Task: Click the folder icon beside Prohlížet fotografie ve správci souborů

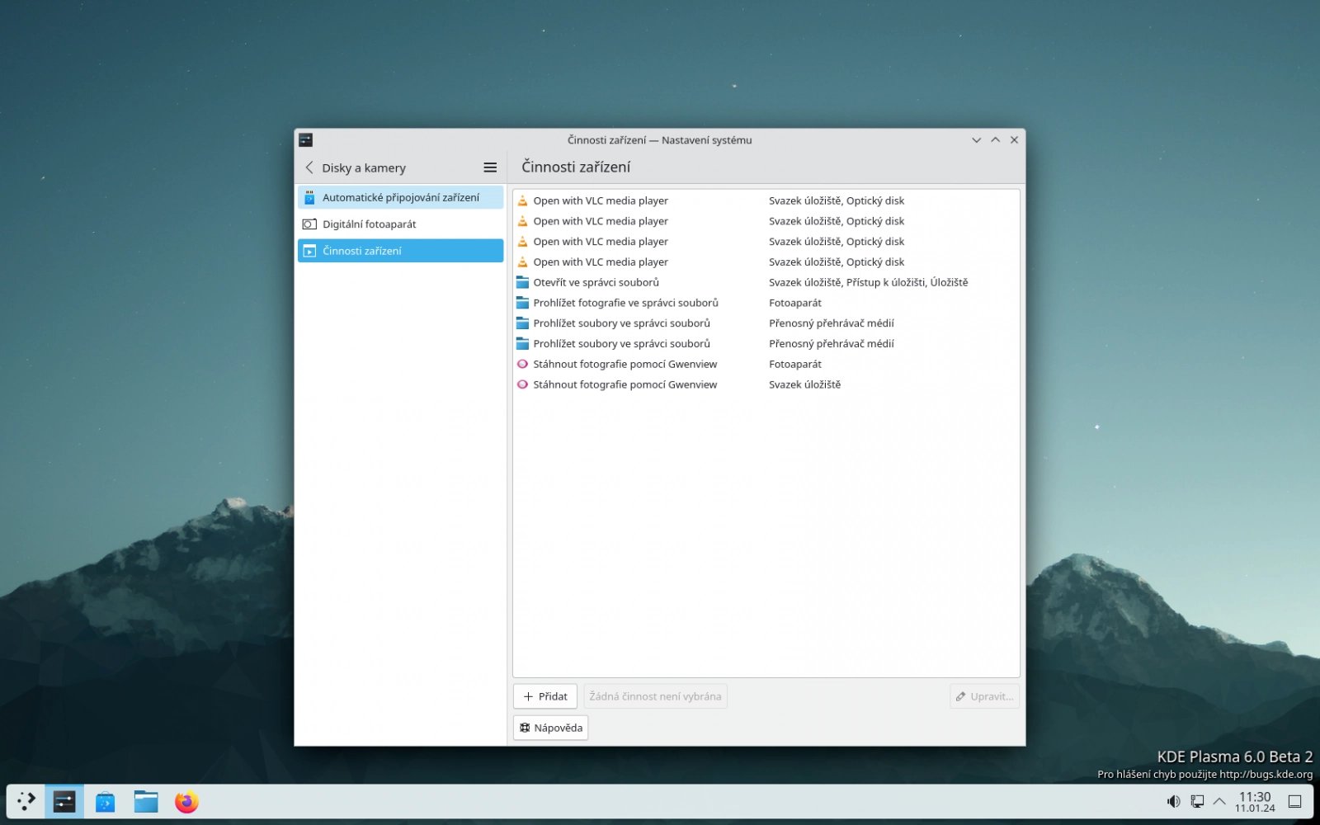Action: pos(522,303)
